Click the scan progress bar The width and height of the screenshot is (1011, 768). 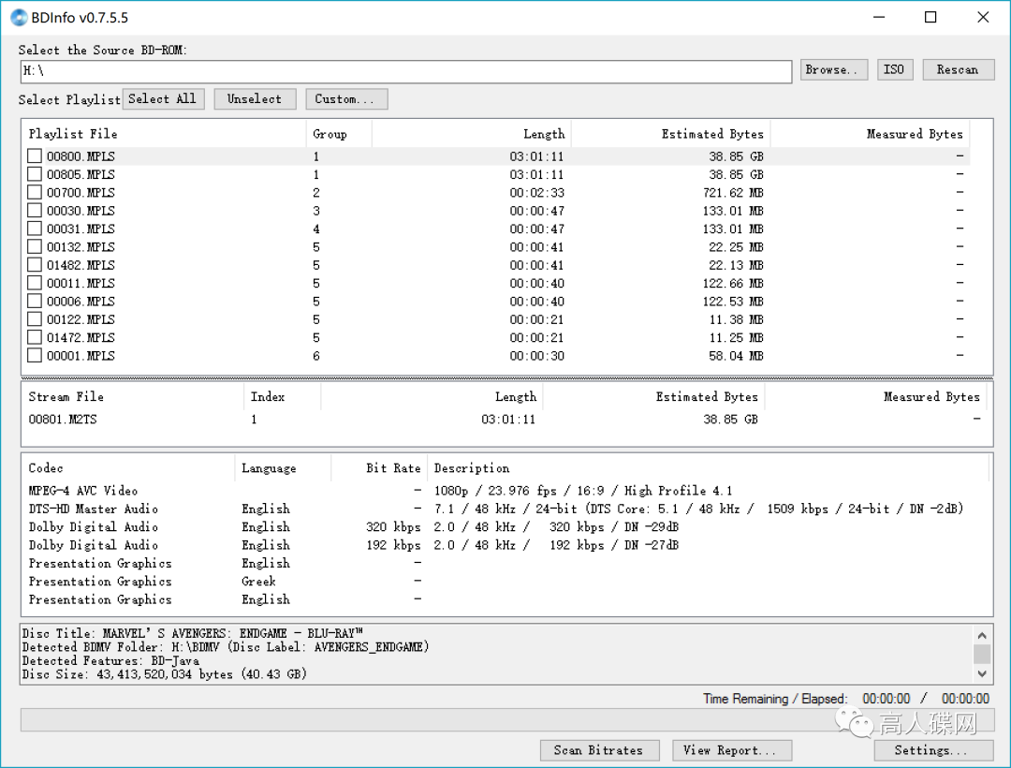(x=506, y=719)
